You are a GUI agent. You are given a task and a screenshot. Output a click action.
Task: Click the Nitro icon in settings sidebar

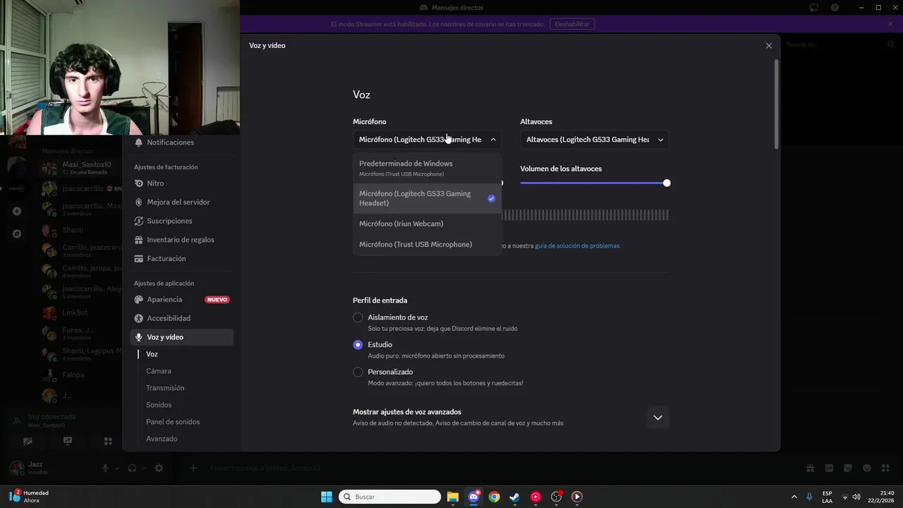pyautogui.click(x=139, y=183)
